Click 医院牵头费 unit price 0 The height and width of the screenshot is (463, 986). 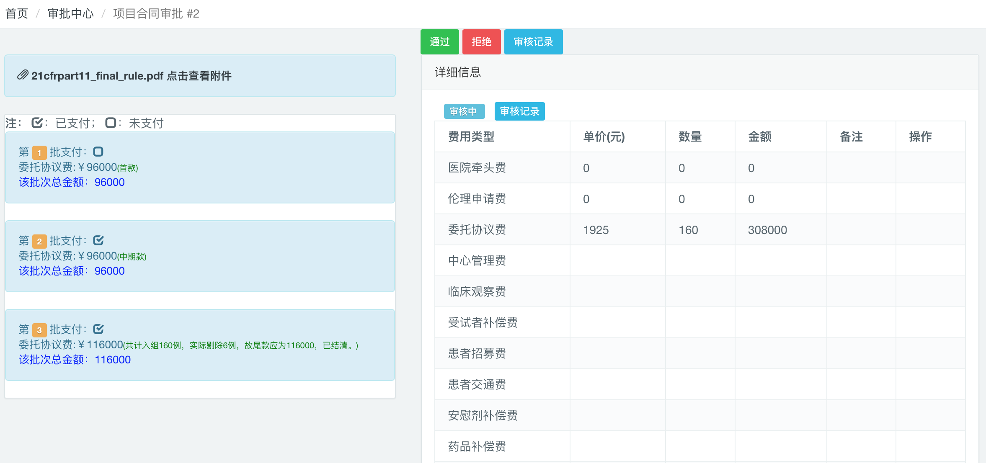tap(586, 168)
